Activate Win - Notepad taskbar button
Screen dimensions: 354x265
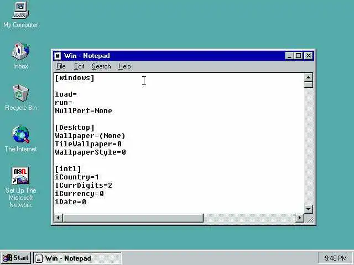pos(77,258)
